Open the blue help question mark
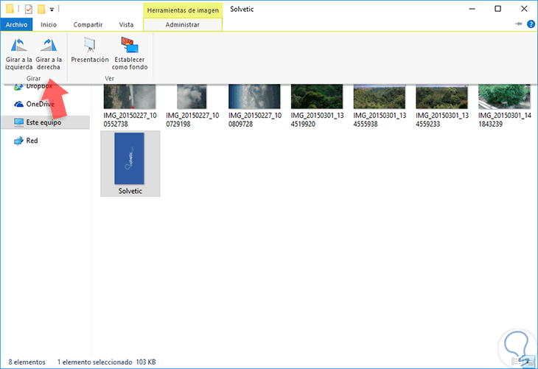 pyautogui.click(x=531, y=24)
